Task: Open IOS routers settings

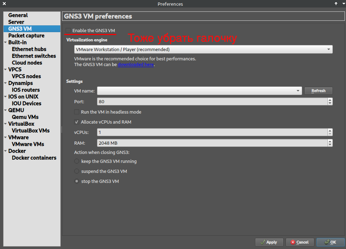Action: (26, 90)
